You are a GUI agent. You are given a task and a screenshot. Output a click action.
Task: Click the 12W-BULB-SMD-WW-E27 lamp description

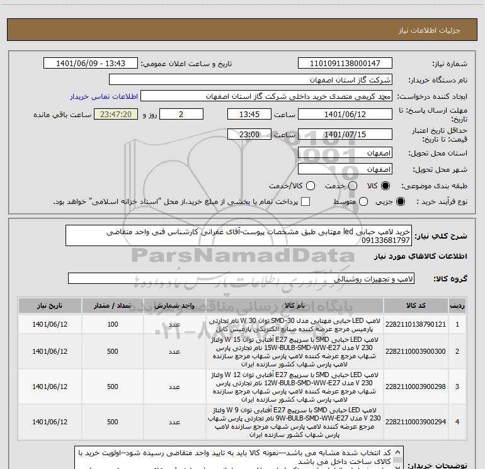[295, 387]
